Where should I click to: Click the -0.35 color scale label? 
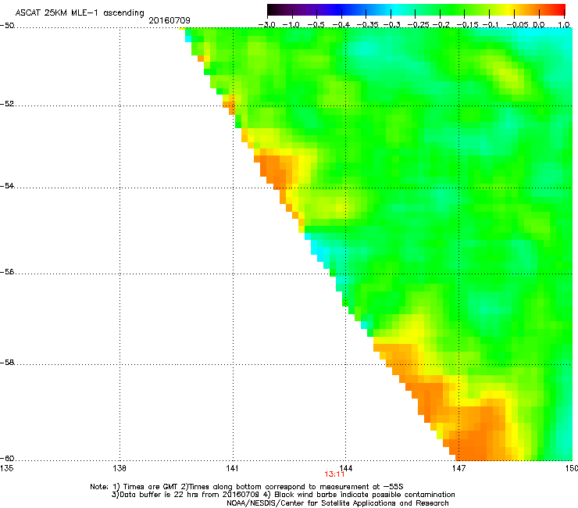click(x=368, y=25)
